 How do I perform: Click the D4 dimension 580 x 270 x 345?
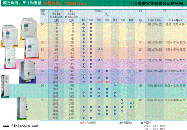155,60
